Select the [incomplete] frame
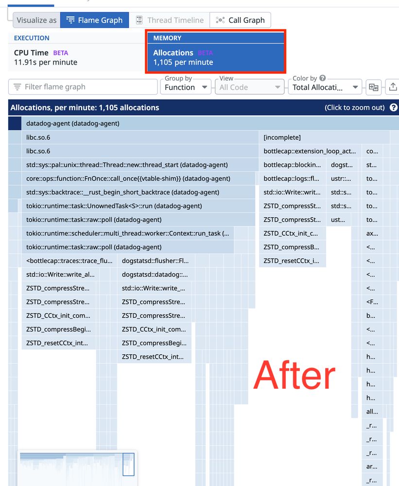The width and height of the screenshot is (399, 486). point(324,138)
